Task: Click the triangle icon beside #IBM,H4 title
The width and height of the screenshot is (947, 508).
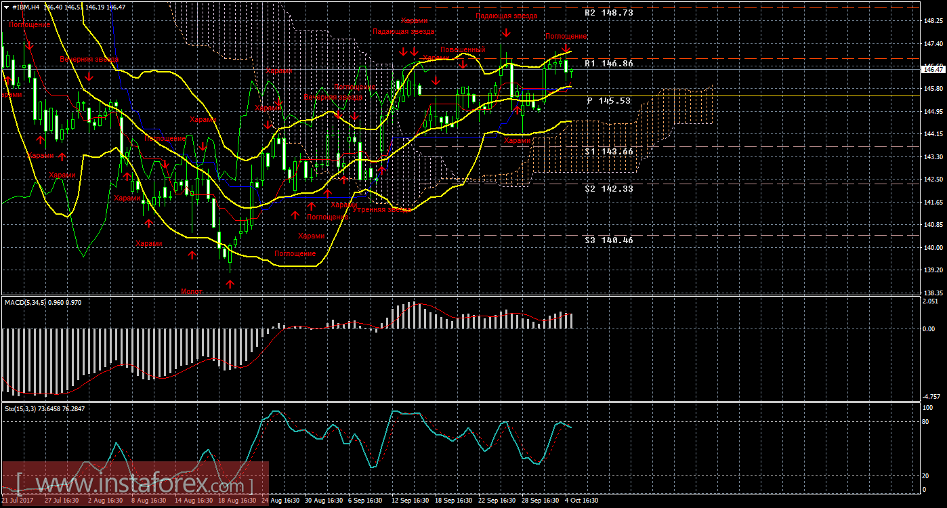Action: tap(6, 6)
